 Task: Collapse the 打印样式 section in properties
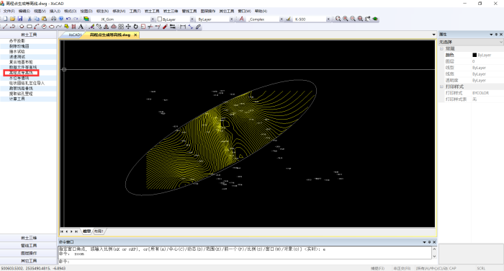pyautogui.click(x=441, y=86)
